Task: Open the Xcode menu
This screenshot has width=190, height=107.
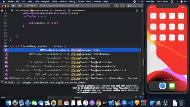Action: (x=10, y=1)
